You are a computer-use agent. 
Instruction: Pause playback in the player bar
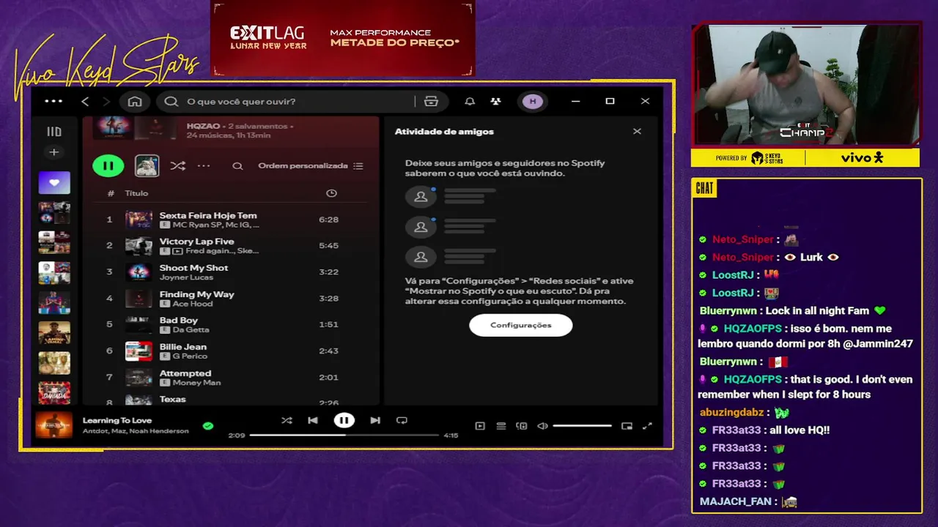[x=344, y=420]
